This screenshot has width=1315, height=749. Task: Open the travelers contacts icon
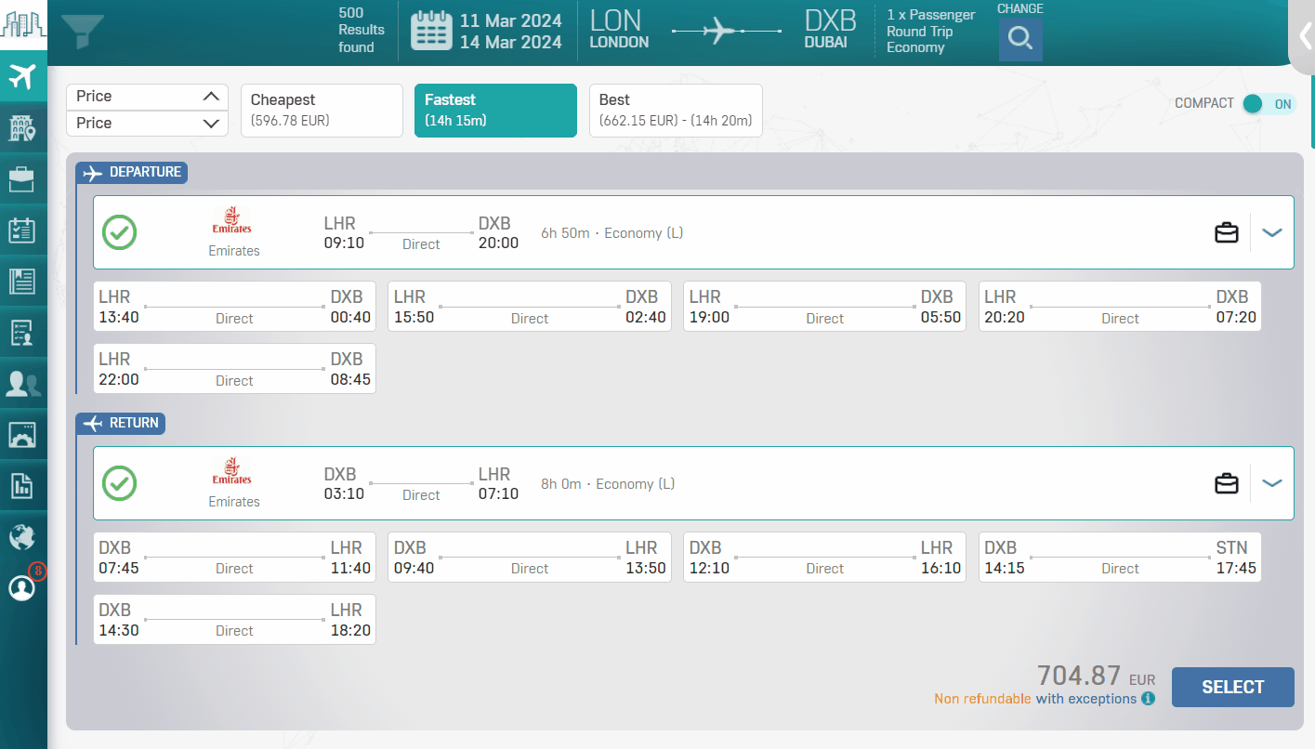tap(22, 383)
